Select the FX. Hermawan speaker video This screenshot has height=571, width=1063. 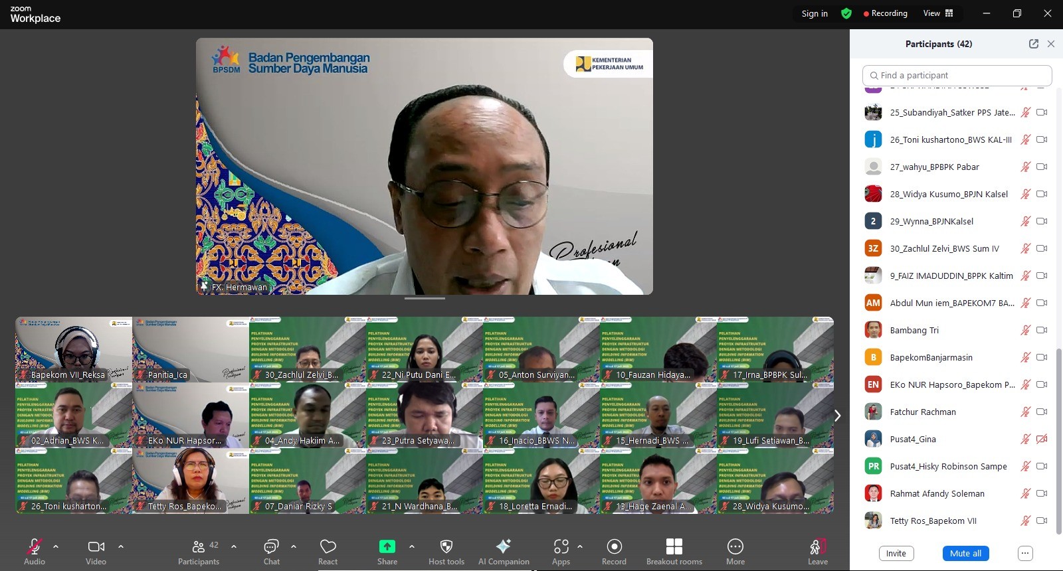pyautogui.click(x=425, y=166)
